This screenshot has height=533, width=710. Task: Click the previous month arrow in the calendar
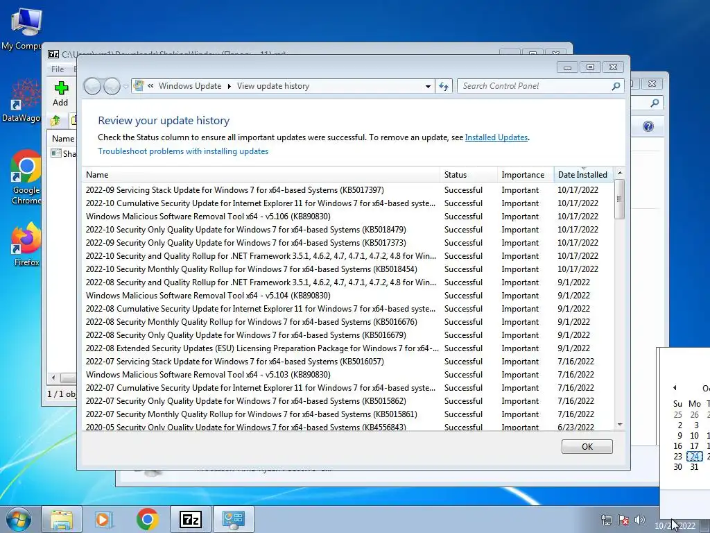675,387
